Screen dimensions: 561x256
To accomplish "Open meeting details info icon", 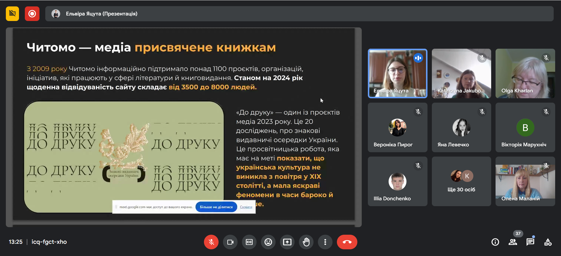I will tap(495, 242).
